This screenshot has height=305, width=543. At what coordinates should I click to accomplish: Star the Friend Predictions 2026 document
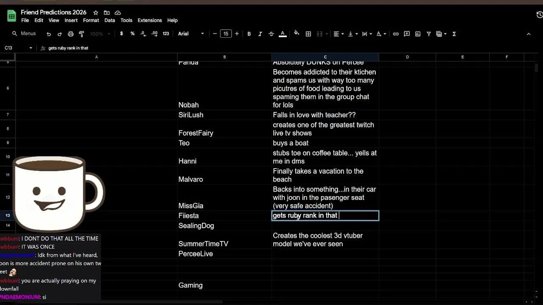(x=95, y=13)
